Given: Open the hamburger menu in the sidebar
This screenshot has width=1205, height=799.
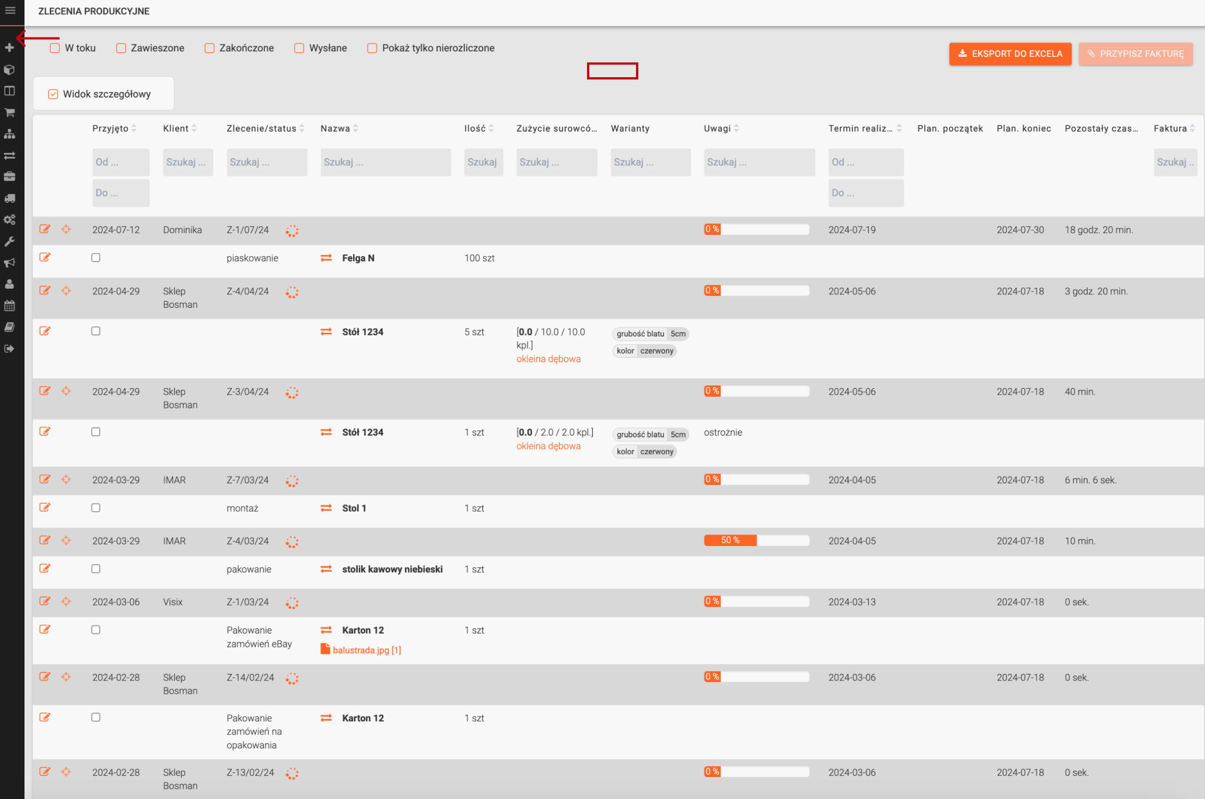Looking at the screenshot, I should pyautogui.click(x=10, y=11).
